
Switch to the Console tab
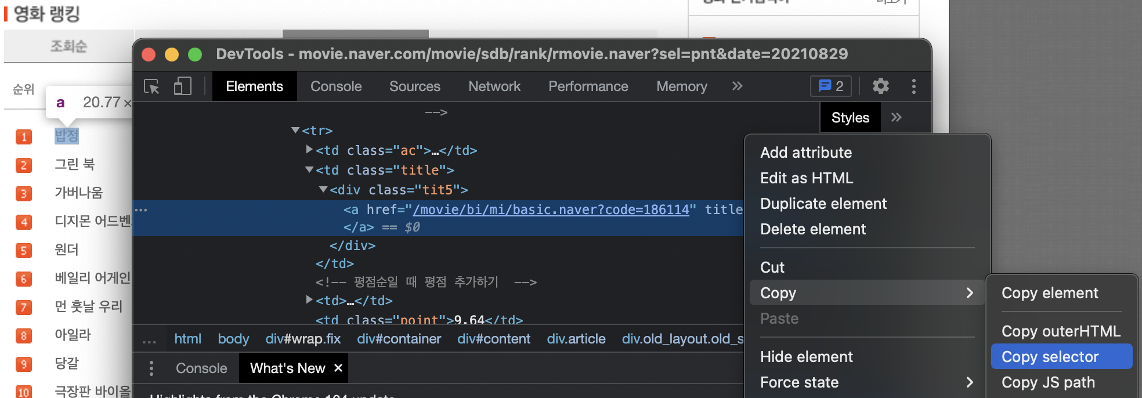pos(336,86)
